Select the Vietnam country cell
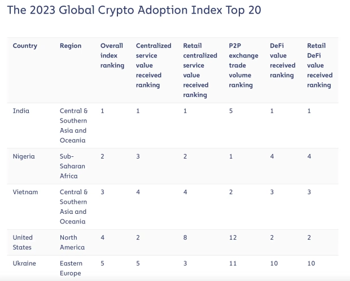This screenshot has height=281, width=350. click(25, 192)
